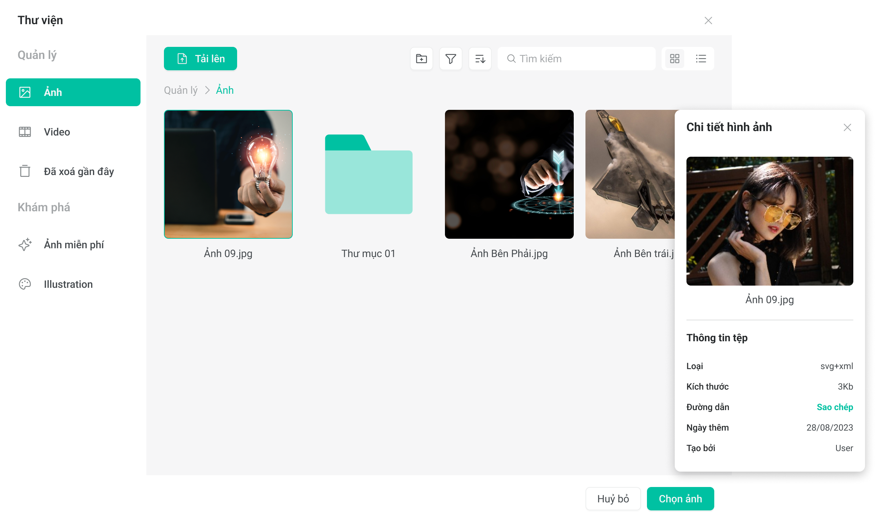Select the Ảnh sidebar tab
Screen dimensions: 876x528
click(73, 92)
